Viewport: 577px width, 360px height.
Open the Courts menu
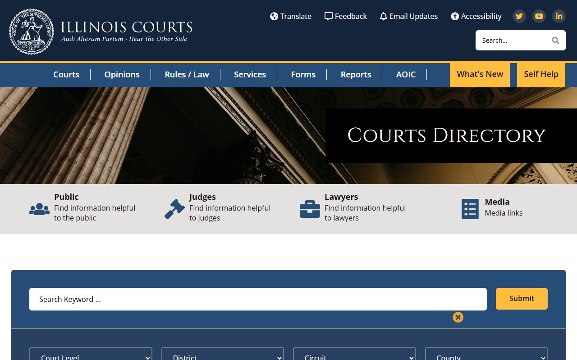click(x=66, y=75)
